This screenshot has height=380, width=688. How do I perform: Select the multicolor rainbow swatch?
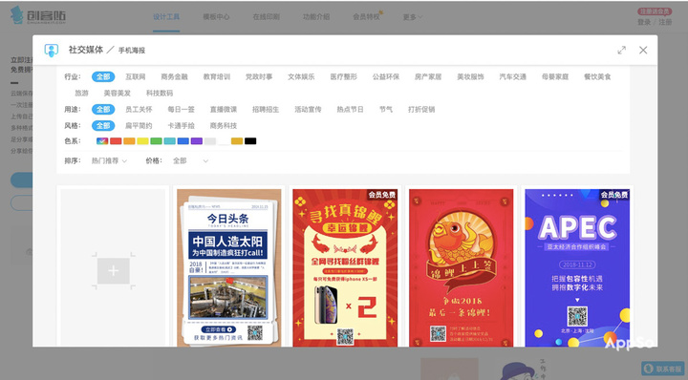[x=102, y=141]
